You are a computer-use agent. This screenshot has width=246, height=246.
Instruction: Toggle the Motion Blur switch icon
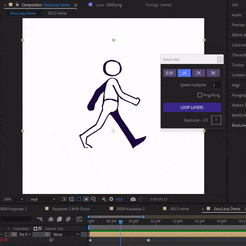point(68,219)
